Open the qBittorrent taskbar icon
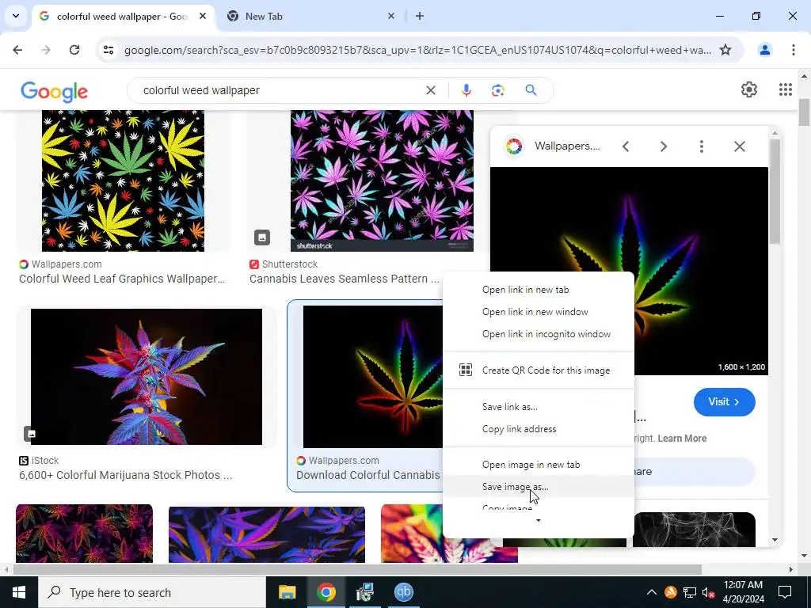 click(403, 592)
